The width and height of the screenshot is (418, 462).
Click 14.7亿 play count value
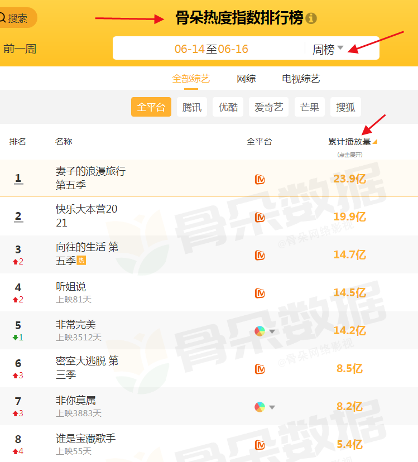(x=349, y=254)
